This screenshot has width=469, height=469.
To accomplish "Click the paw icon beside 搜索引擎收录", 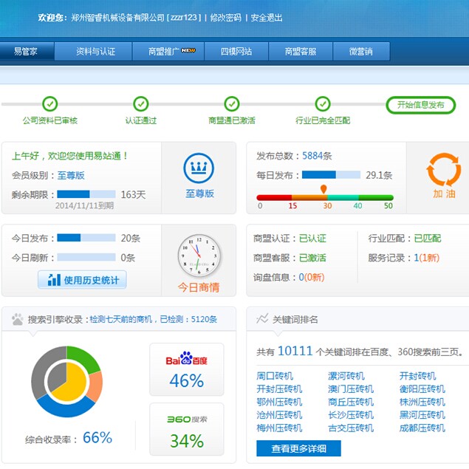I will [x=17, y=319].
